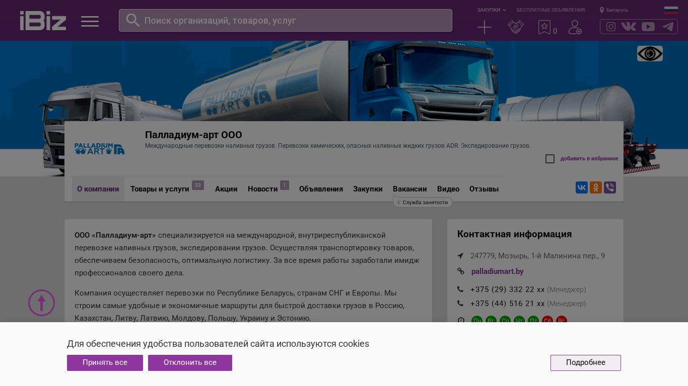Share the company page via VK button

tap(582, 187)
